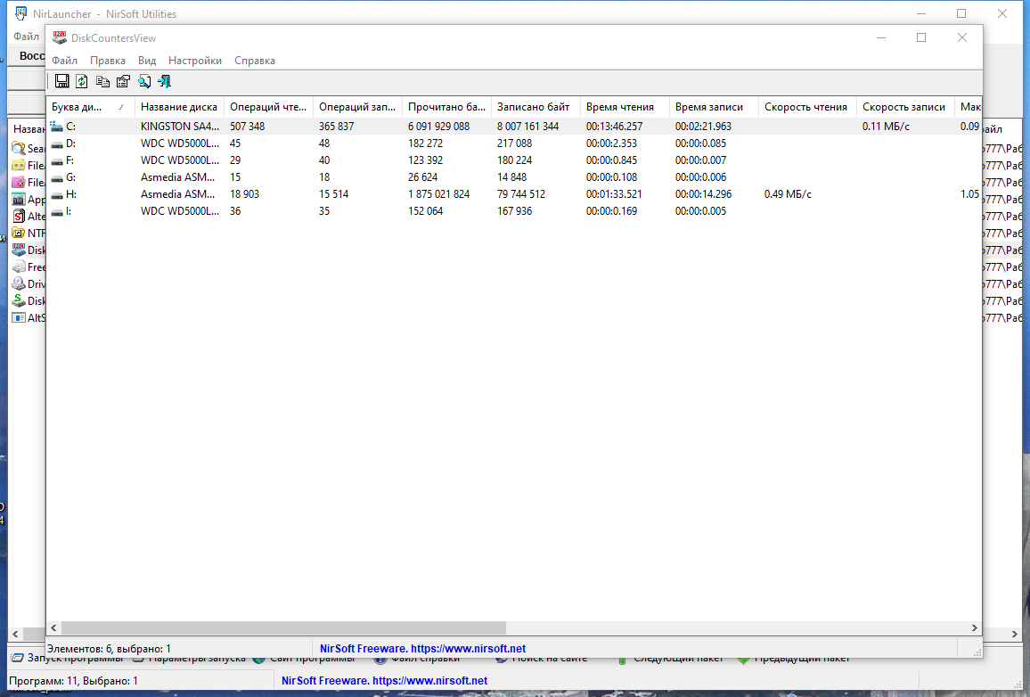Click the NirLauncher bottom NirSoft Freeware link

pos(384,681)
